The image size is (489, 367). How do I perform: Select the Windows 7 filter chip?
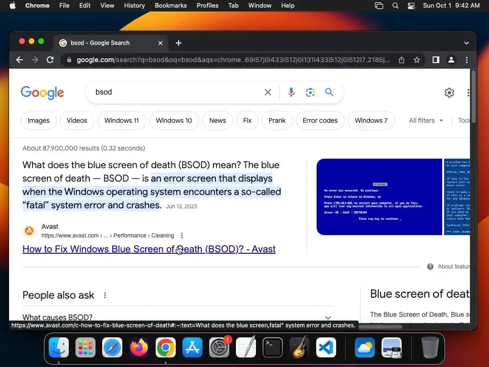click(x=371, y=120)
